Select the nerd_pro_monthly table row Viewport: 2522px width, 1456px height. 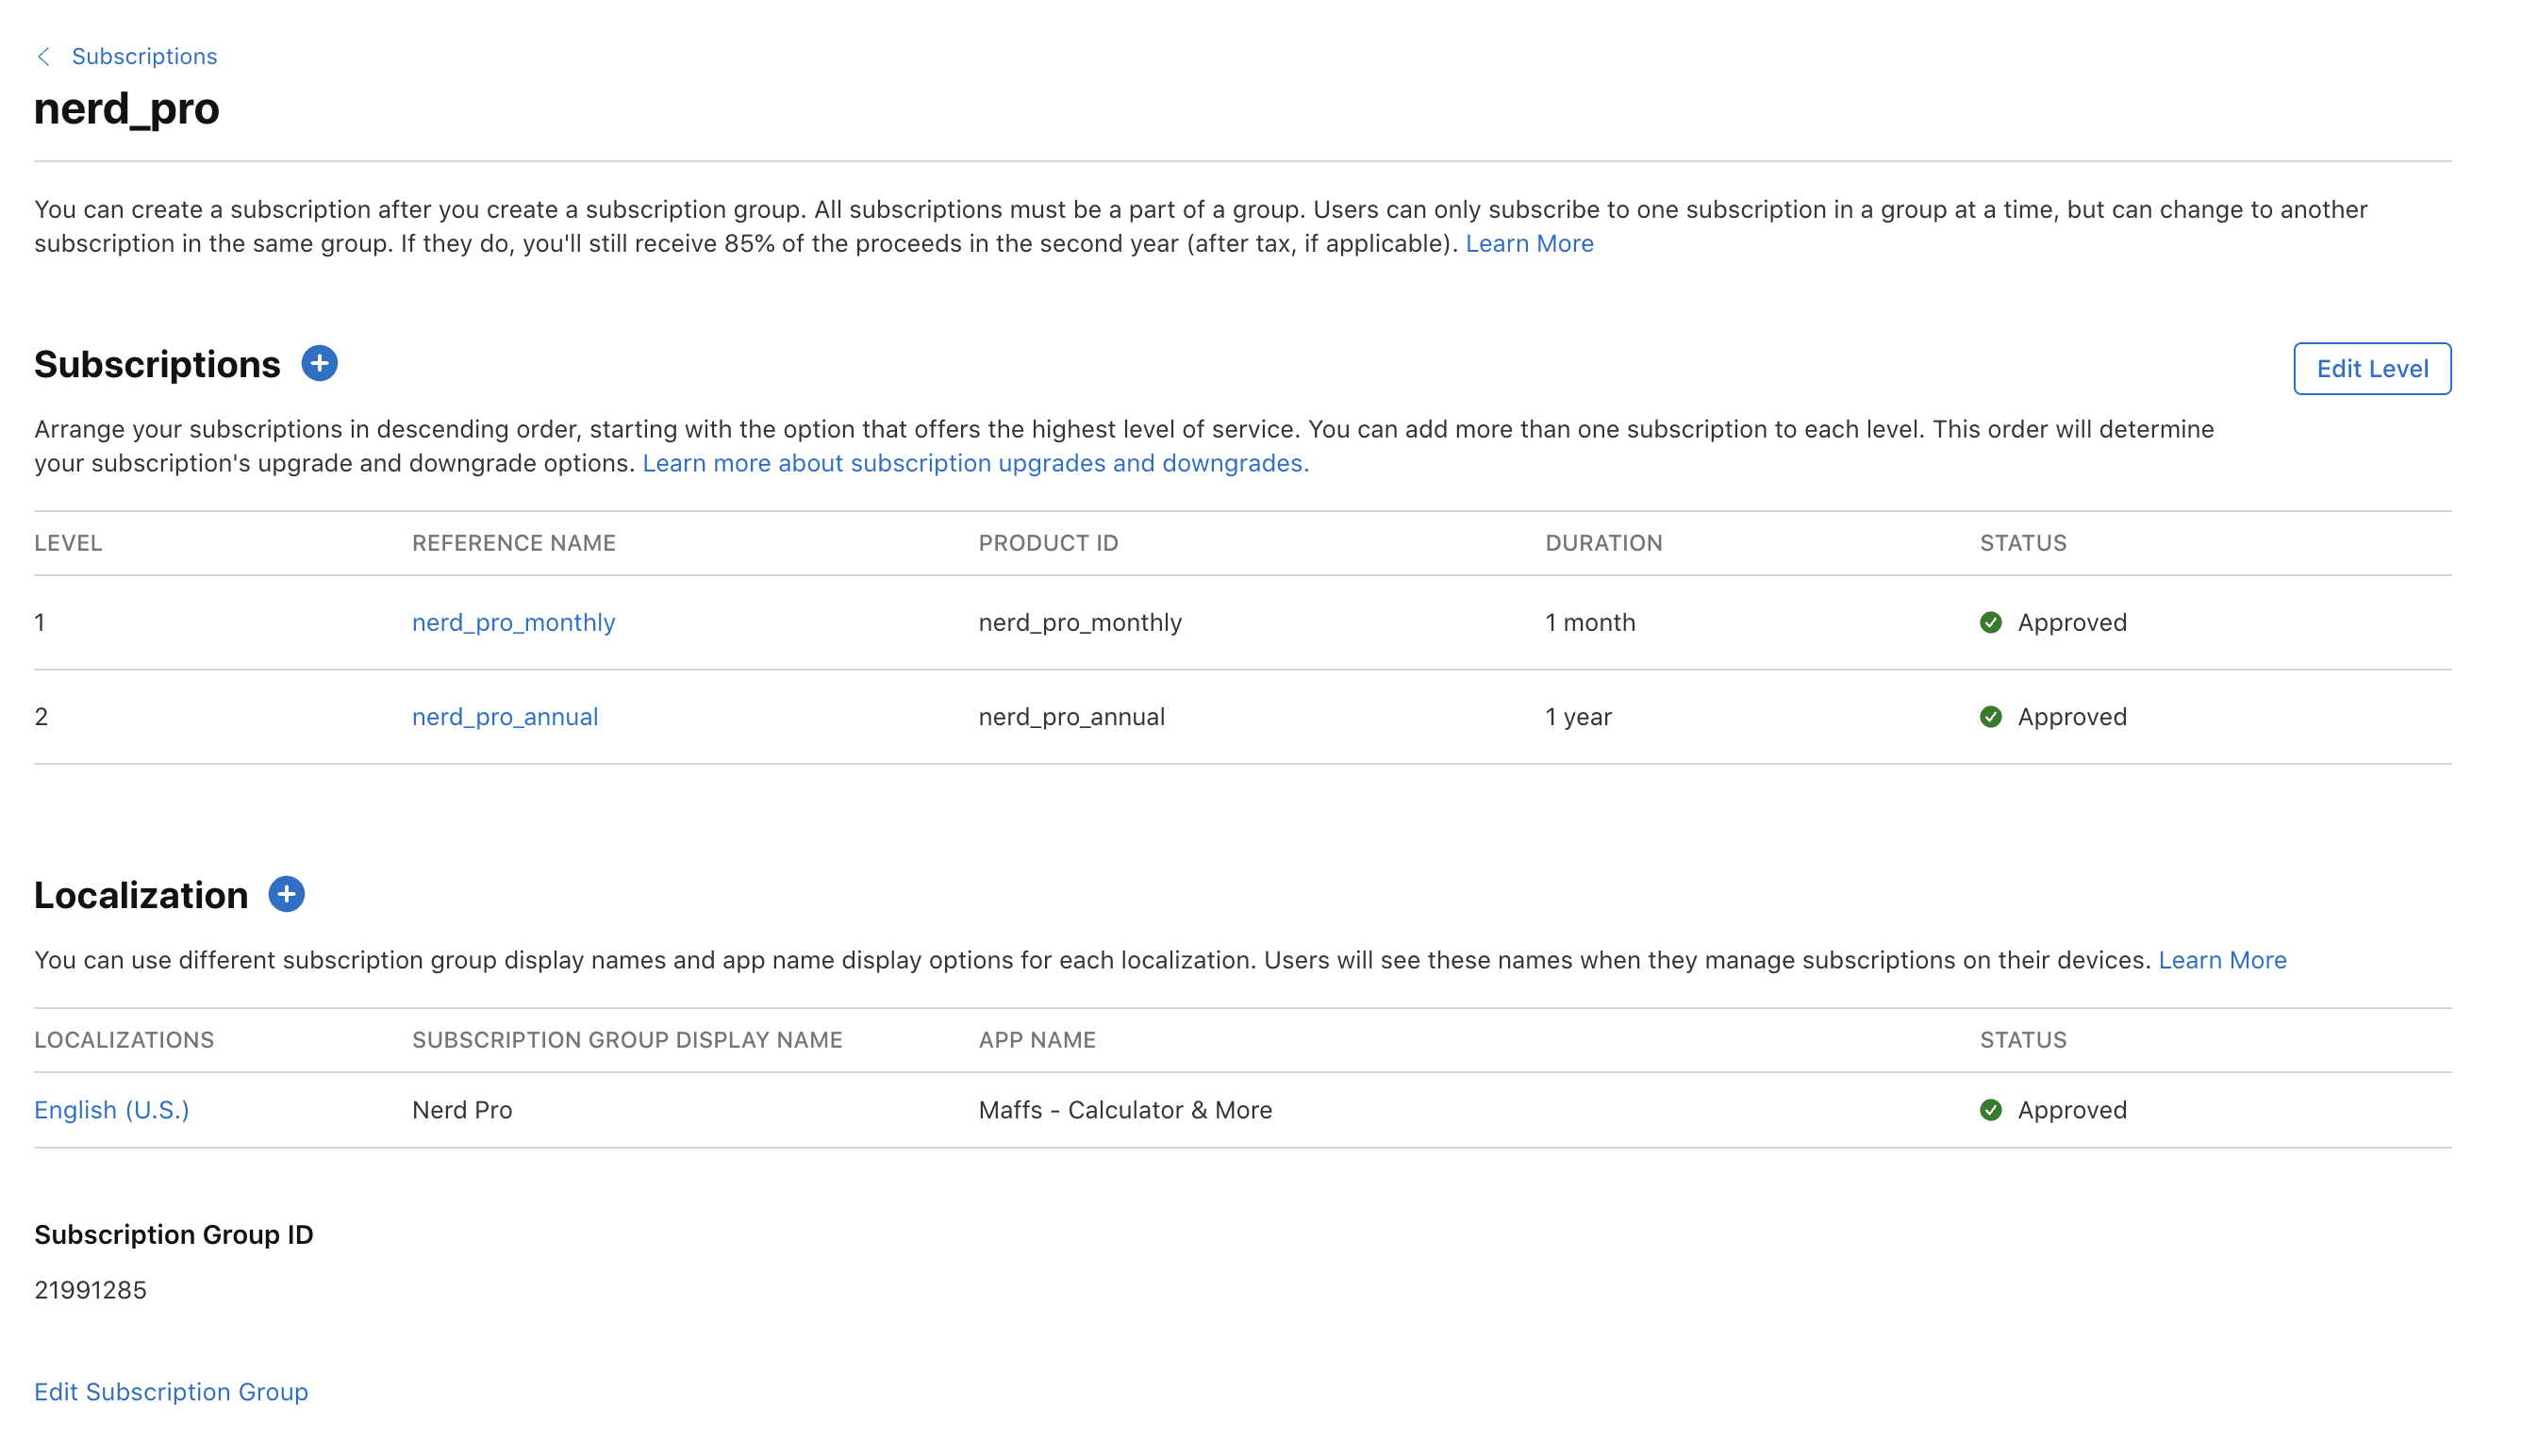coord(1260,622)
